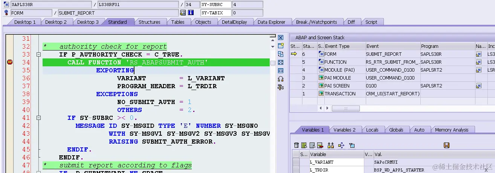Switch to the Globals tab
The height and width of the screenshot is (173, 495).
396,130
